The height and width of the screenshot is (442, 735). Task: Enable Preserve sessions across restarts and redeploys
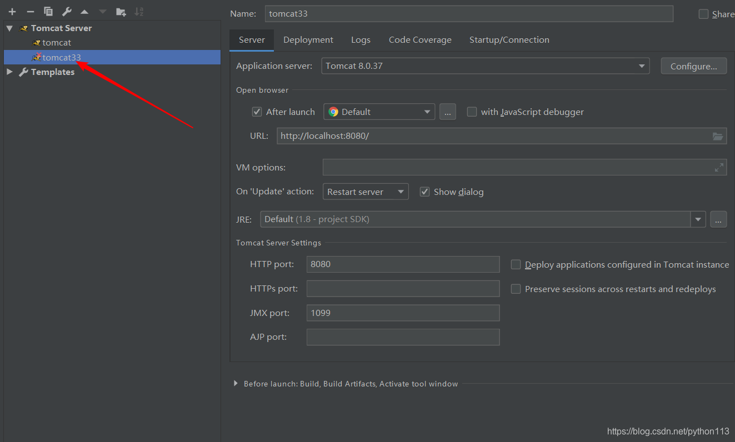click(516, 289)
